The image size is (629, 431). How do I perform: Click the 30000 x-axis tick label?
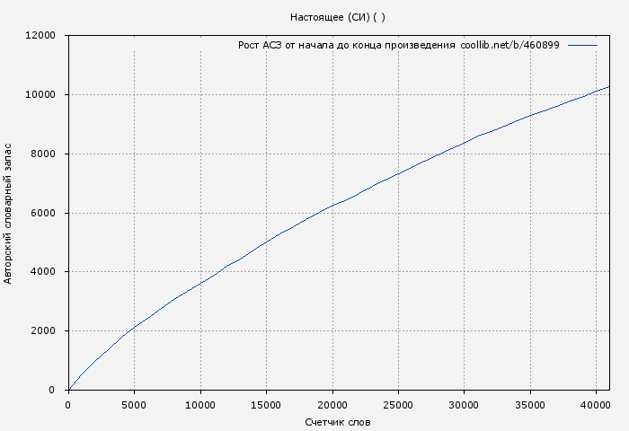(464, 405)
